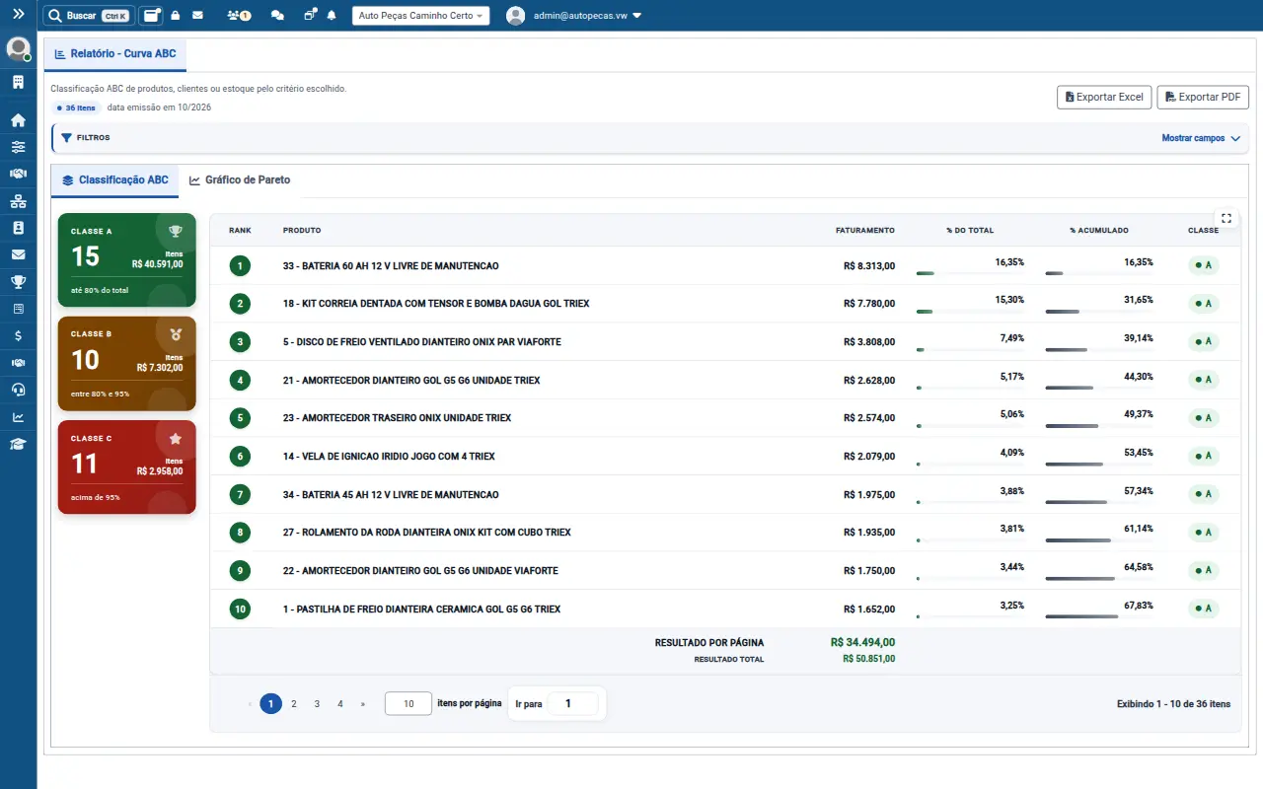This screenshot has height=789, width=1263.
Task: Open the line chart icon in sidebar
Action: (18, 417)
